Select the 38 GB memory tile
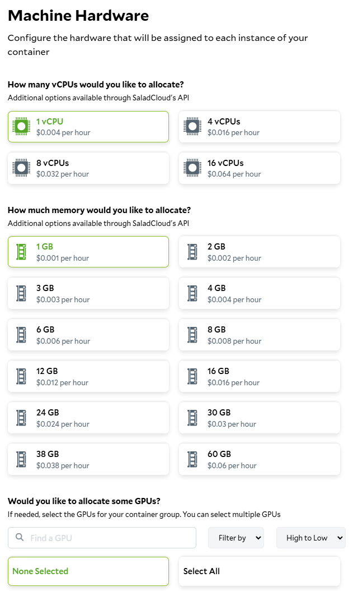This screenshot has height=591, width=358. 88,459
